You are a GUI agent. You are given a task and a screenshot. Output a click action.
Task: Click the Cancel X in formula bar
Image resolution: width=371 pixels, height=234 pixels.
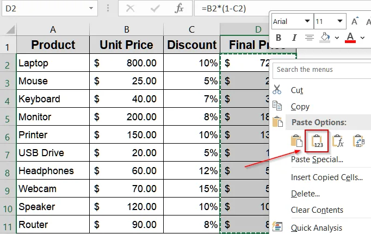click(x=130, y=9)
